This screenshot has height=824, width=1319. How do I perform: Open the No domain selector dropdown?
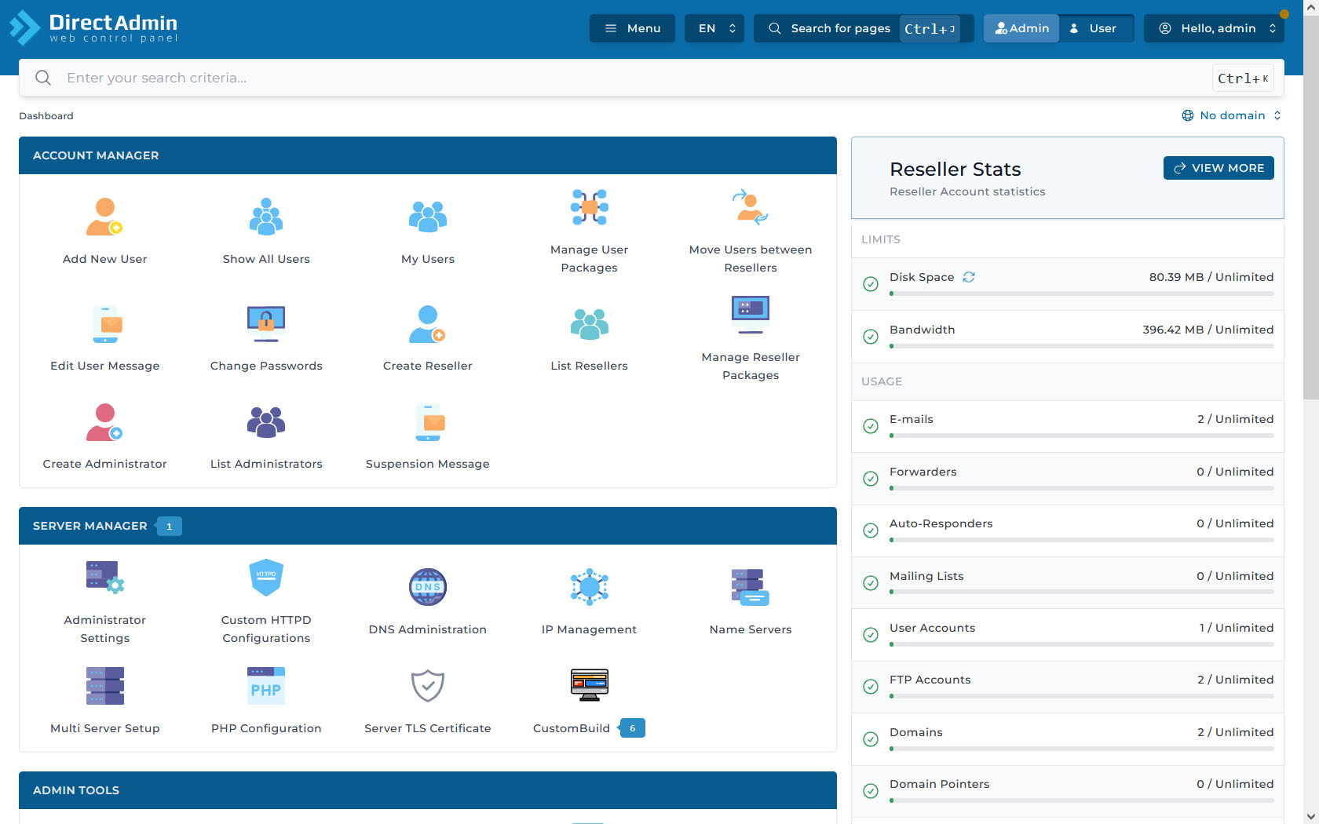pos(1231,115)
